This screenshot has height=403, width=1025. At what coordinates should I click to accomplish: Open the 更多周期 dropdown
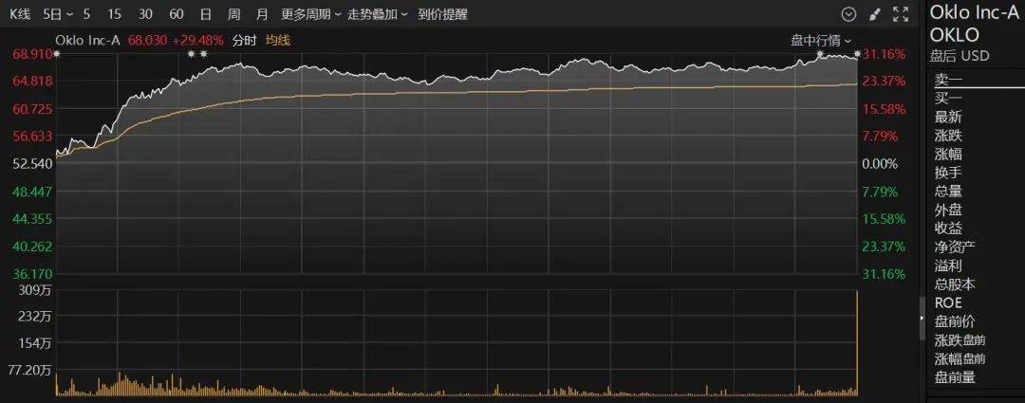coord(311,14)
